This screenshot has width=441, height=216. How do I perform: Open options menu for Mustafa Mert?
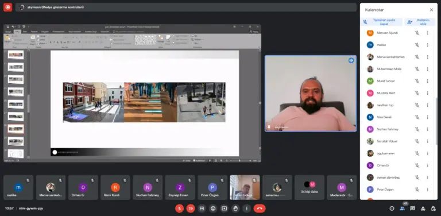click(427, 93)
